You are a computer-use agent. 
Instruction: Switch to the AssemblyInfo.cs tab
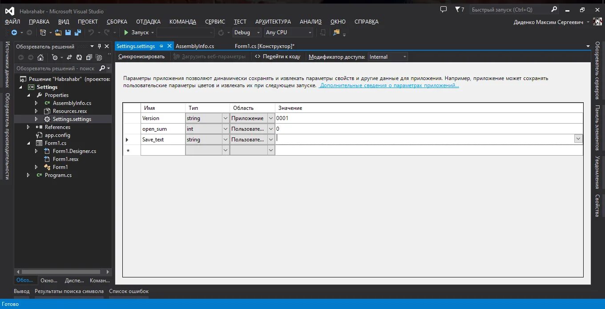tap(195, 46)
